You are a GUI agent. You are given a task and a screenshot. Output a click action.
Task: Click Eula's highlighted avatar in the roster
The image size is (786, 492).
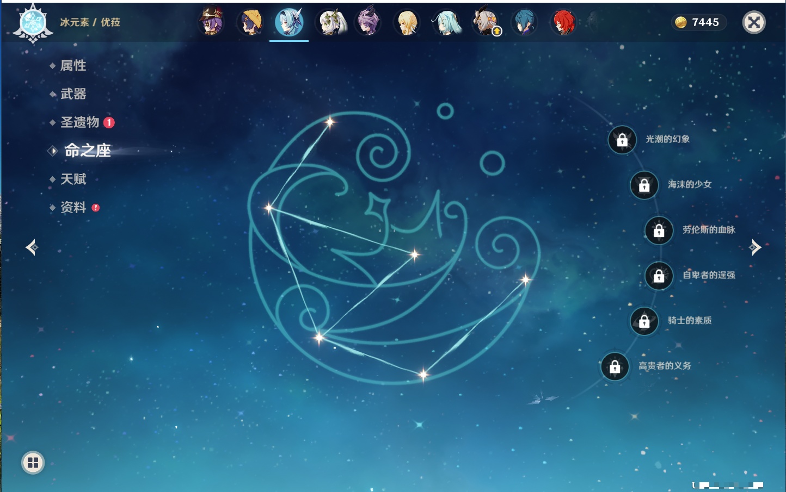click(x=289, y=22)
